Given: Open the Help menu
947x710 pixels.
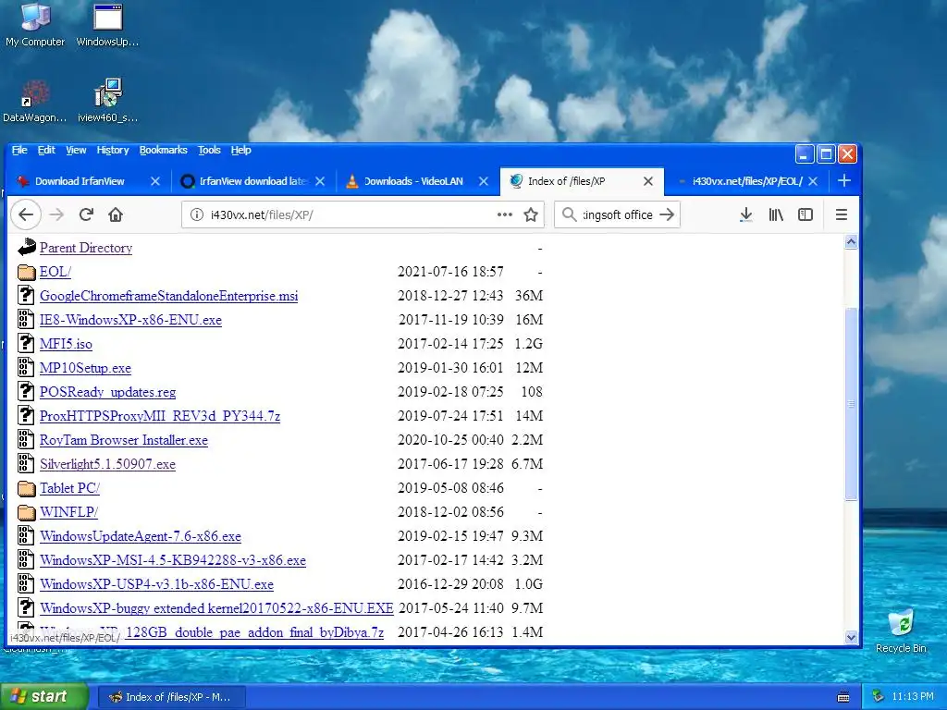Looking at the screenshot, I should [x=241, y=150].
